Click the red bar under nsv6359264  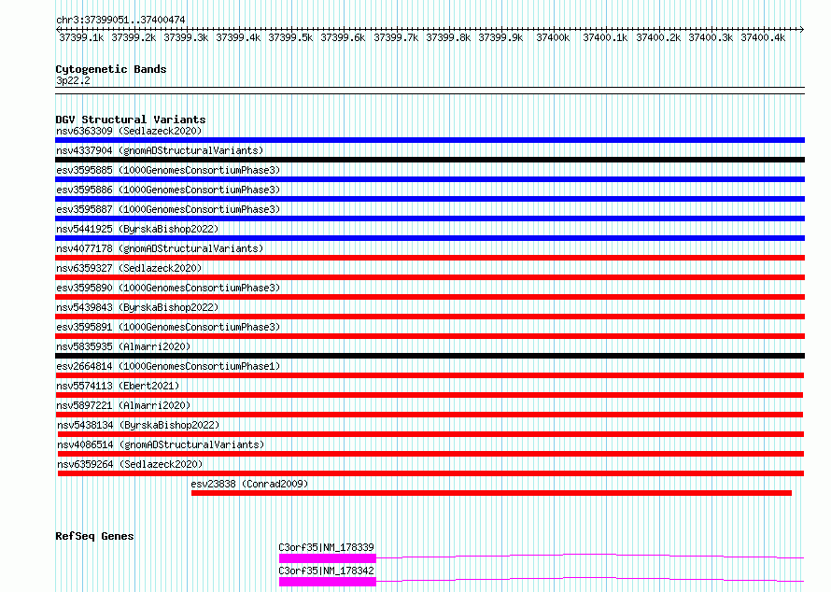(x=430, y=473)
